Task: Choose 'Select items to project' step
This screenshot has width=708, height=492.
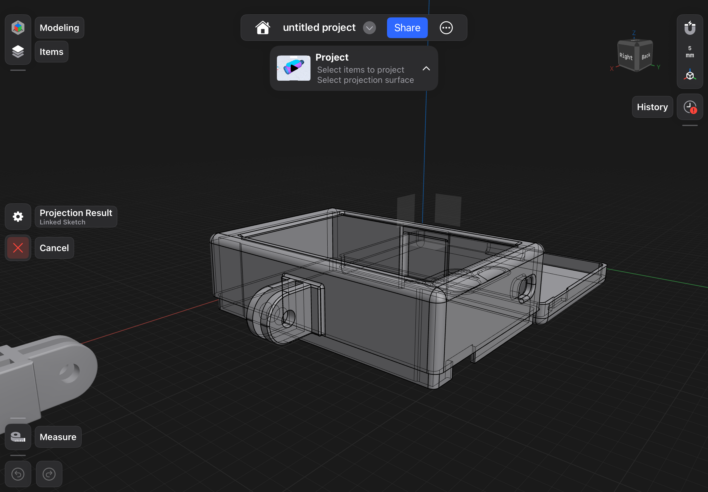Action: [x=360, y=70]
